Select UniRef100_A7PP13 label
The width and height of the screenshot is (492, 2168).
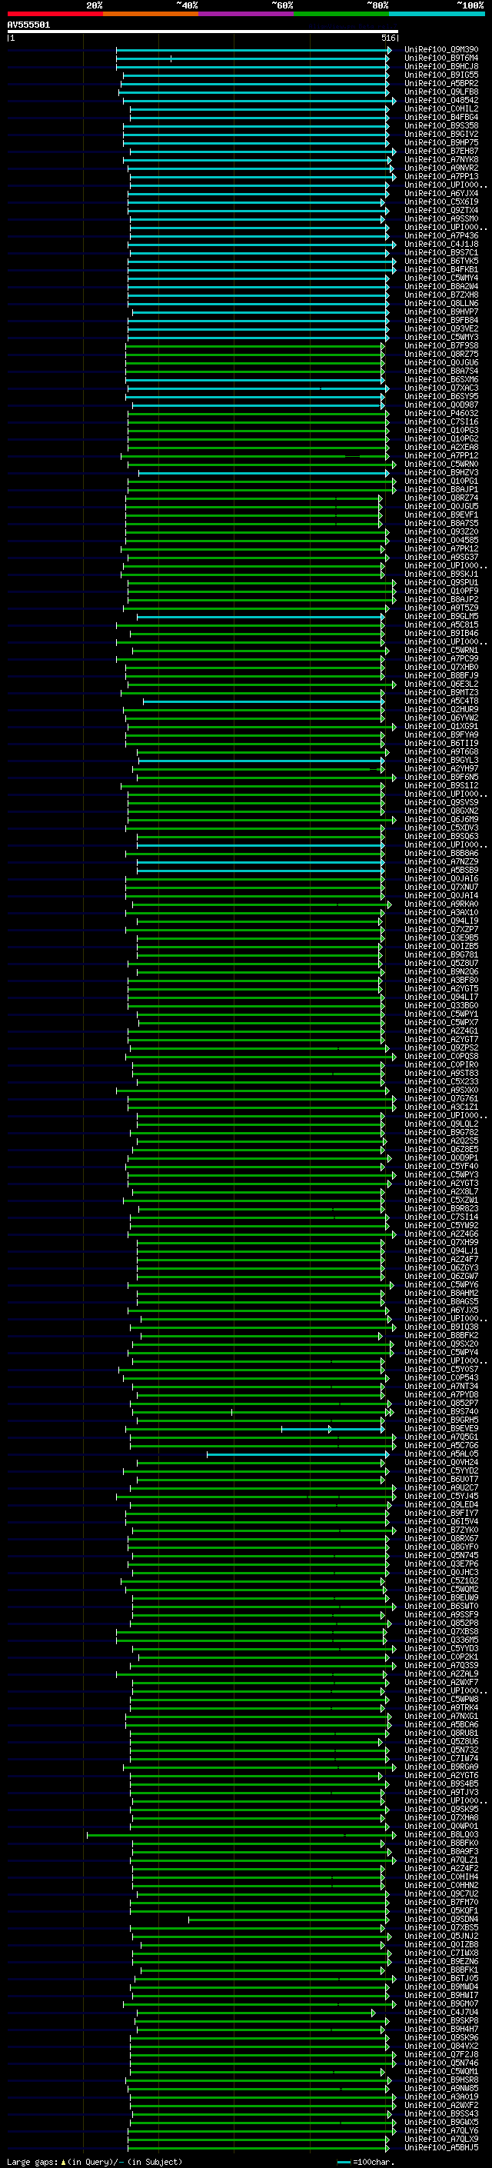coord(441,177)
